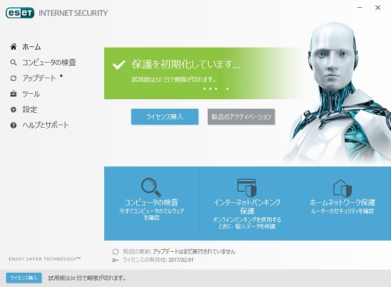The image size is (391, 287).
Task: Minimize the ESET Internet Security window
Action: pyautogui.click(x=360, y=8)
